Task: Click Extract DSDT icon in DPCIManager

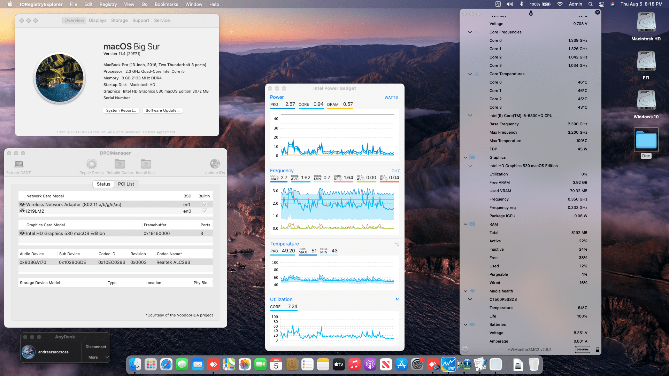Action: click(19, 164)
